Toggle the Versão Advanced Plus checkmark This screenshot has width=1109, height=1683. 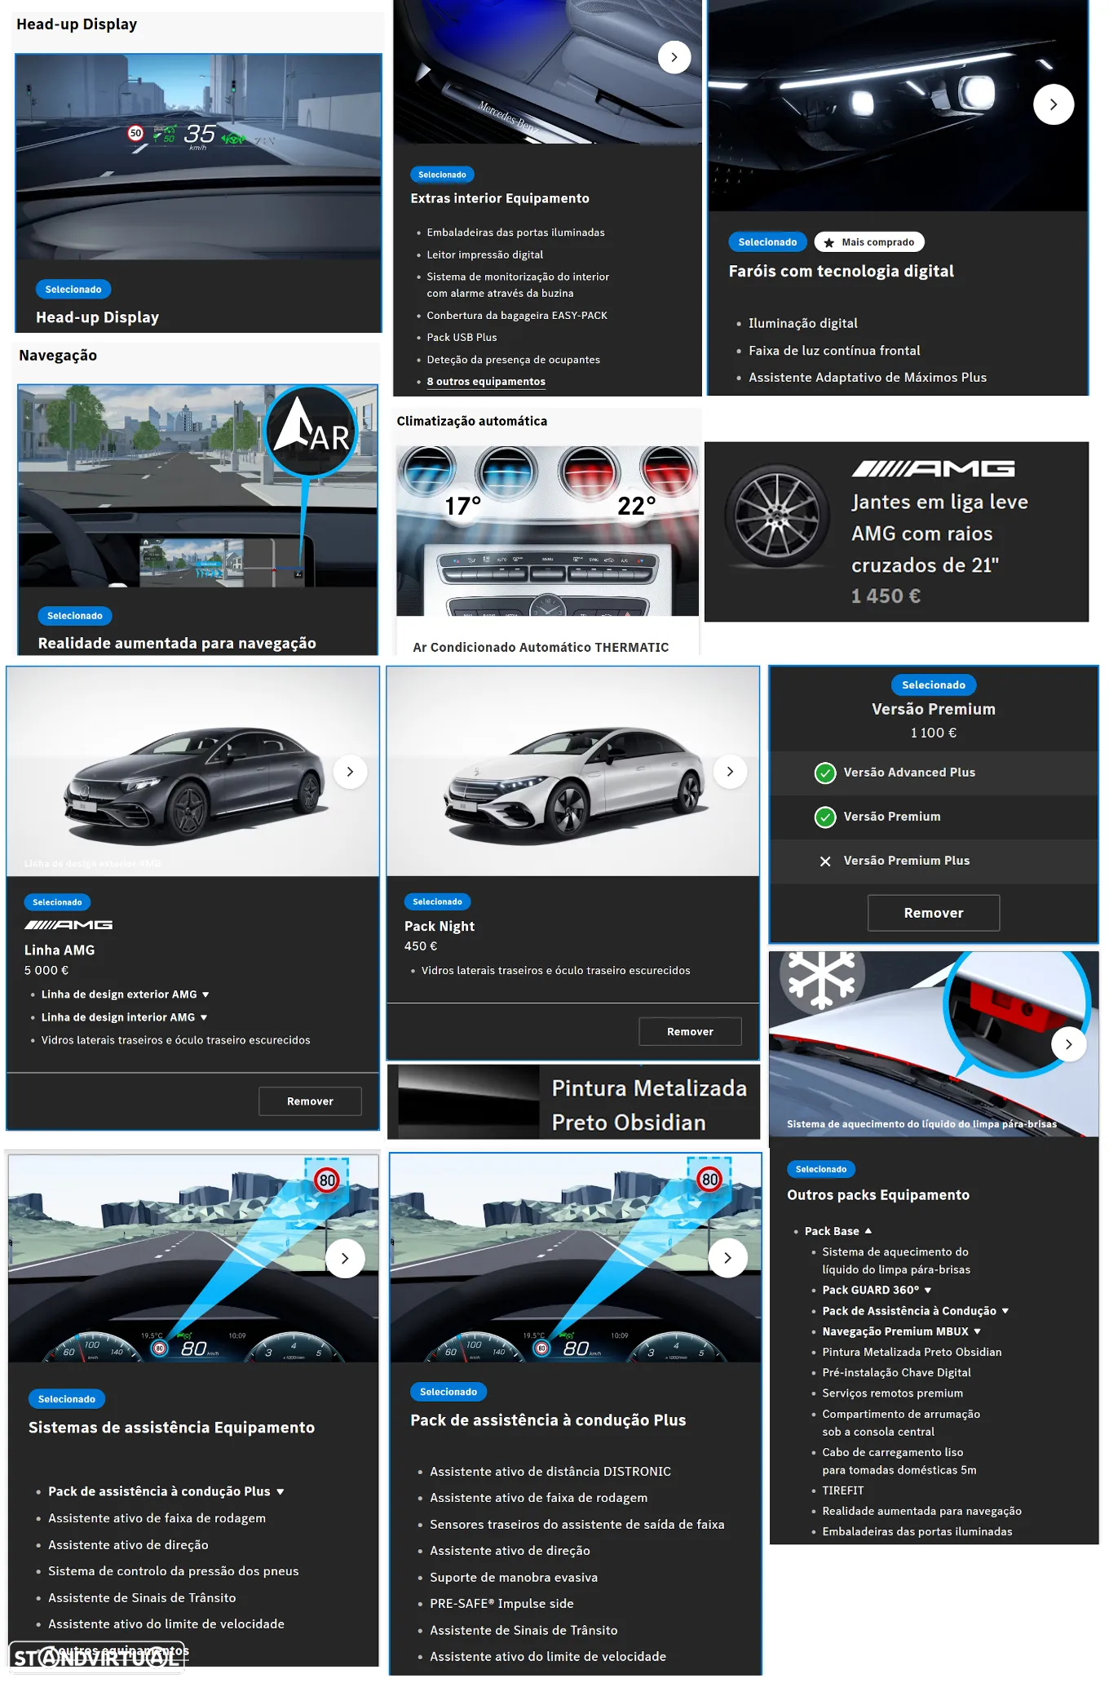tap(825, 773)
